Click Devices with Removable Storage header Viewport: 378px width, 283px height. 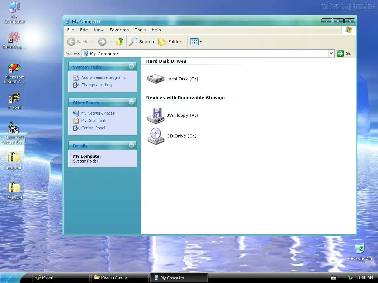[185, 97]
